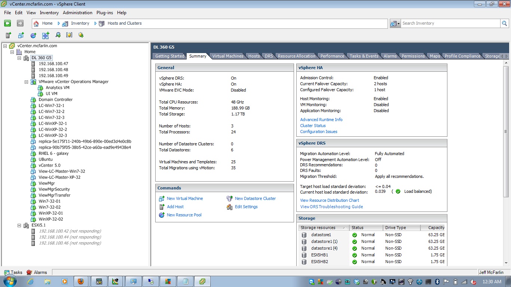Switch to the Performance tab
This screenshot has height=287, width=511.
(332, 56)
